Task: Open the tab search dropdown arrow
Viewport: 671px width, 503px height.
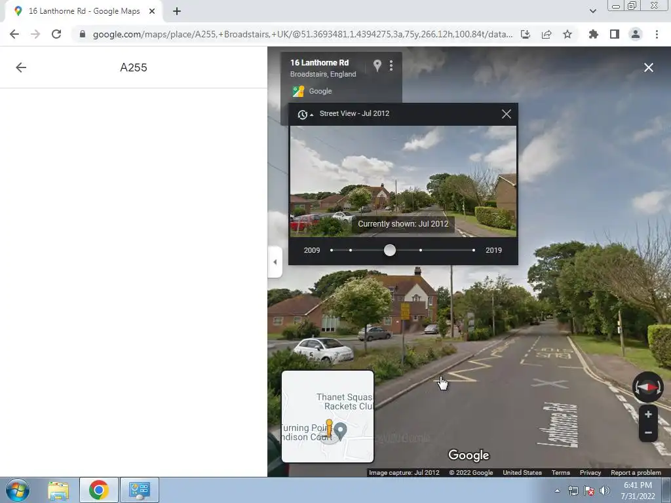Action: 592,11
